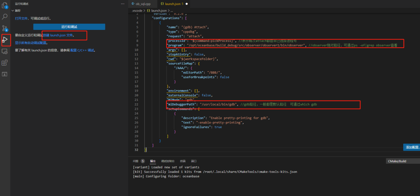Open the Explorer view in activity bar
420x196 pixels.
5,5
